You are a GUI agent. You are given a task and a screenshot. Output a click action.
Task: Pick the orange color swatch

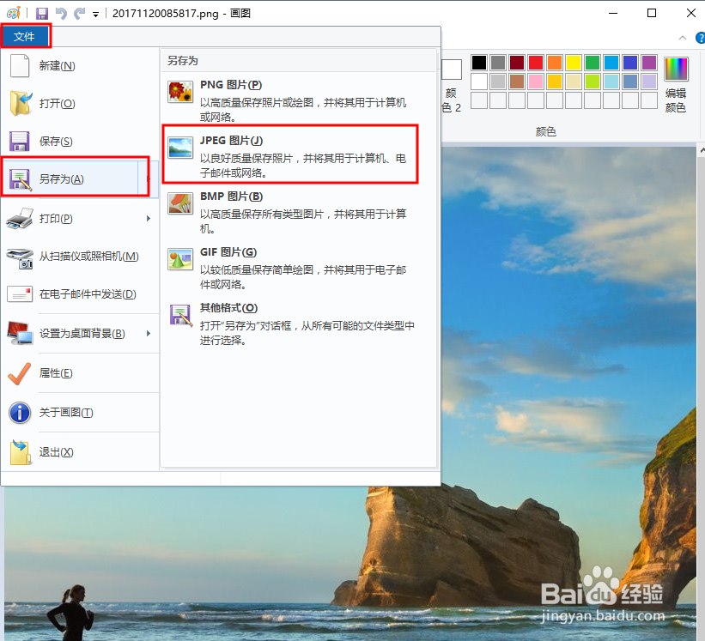click(555, 63)
